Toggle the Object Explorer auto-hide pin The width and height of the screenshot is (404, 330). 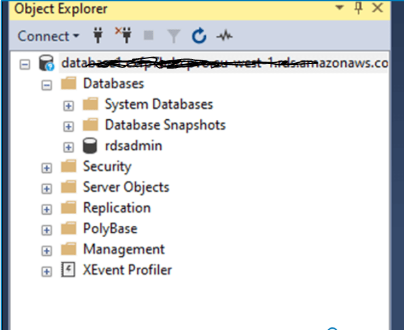[x=358, y=8]
